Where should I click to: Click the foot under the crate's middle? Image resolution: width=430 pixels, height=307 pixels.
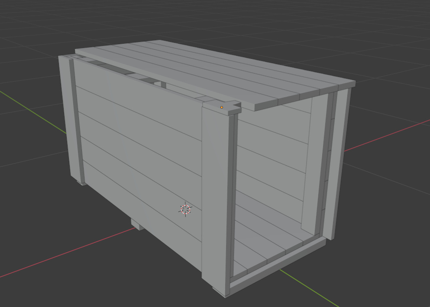pos(137,225)
